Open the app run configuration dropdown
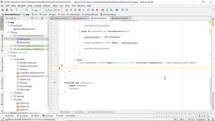Viewport: 215px width, 121px height. point(36,10)
